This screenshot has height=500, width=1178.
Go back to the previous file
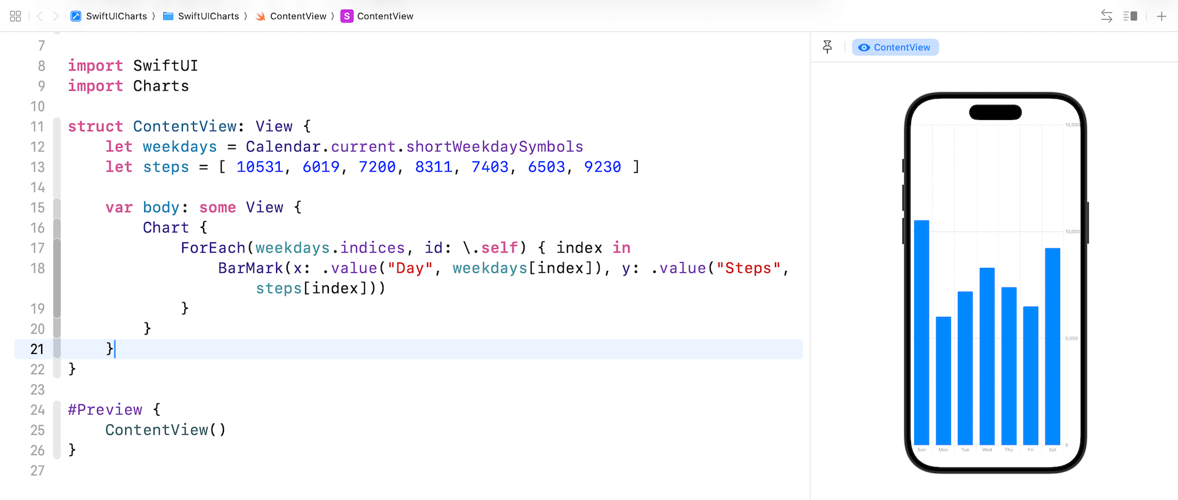tap(40, 17)
